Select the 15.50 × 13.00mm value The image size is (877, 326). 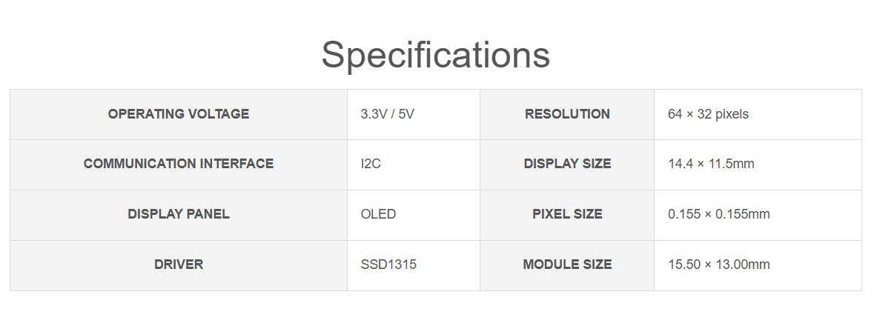coord(718,265)
